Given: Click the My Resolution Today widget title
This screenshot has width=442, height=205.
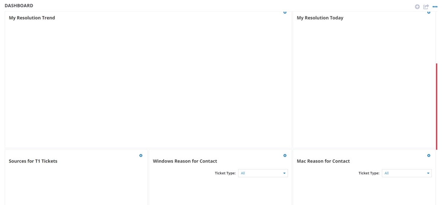Looking at the screenshot, I should 320,18.
